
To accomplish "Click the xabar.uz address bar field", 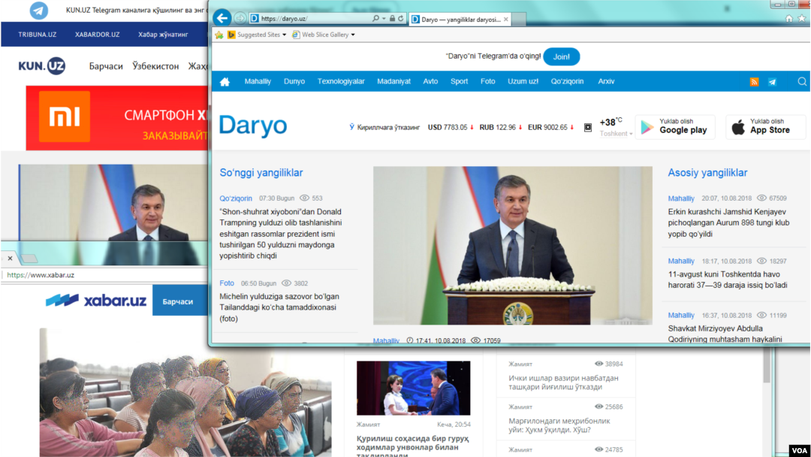I will click(104, 275).
